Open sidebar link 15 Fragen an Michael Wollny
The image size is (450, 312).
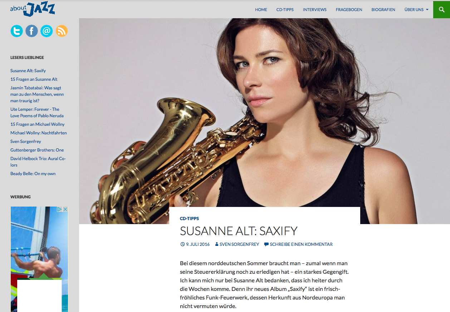click(x=38, y=124)
